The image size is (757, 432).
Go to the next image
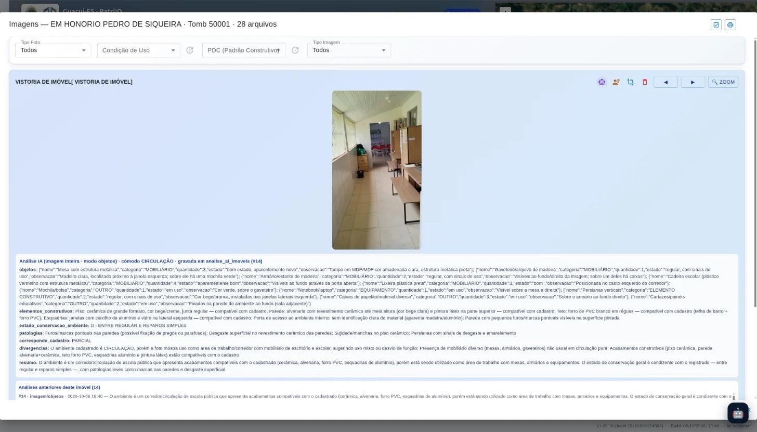tap(693, 82)
